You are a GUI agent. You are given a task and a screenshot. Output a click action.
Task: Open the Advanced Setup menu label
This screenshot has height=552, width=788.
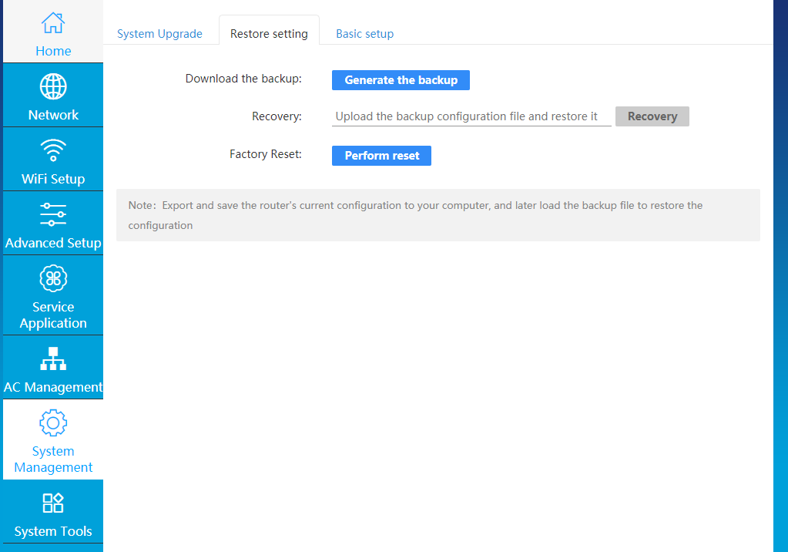[x=53, y=243]
